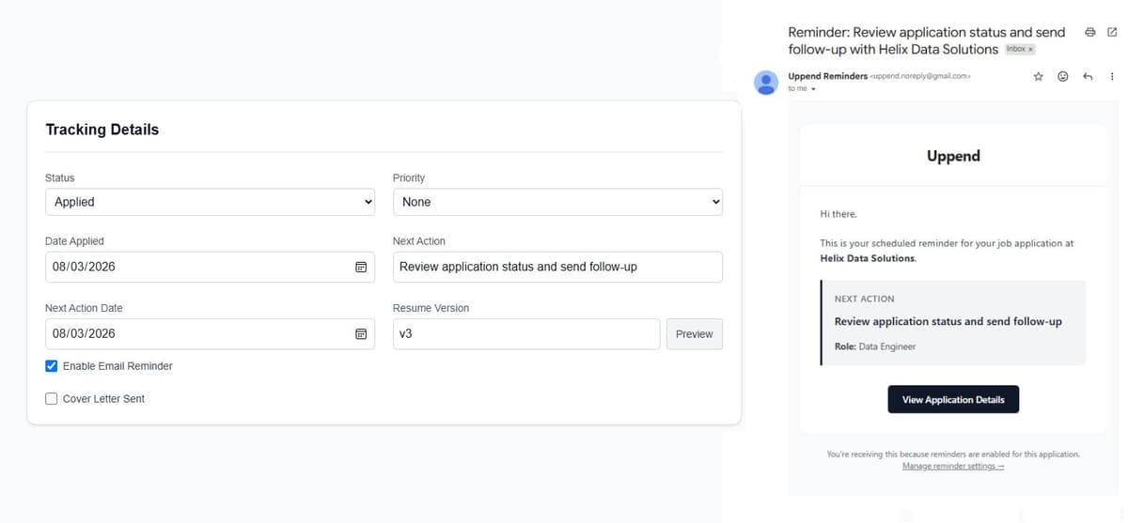Open the Manage reminder settings link
This screenshot has width=1128, height=523.
point(953,467)
